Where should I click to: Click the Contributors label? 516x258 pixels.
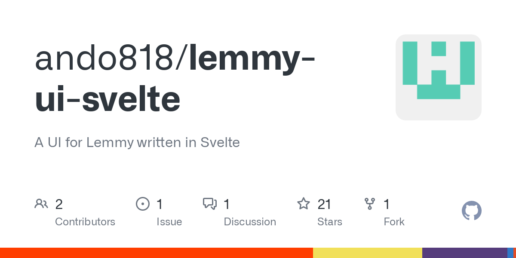click(85, 222)
